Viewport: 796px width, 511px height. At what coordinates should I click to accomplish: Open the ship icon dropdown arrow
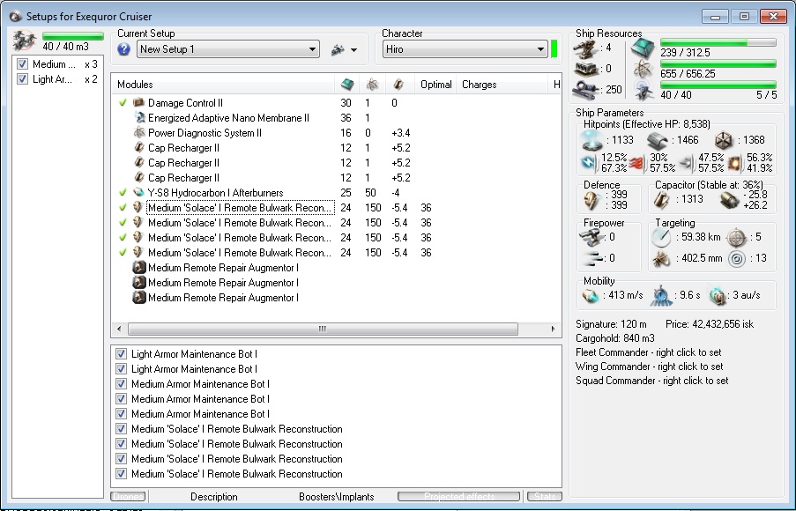[353, 49]
